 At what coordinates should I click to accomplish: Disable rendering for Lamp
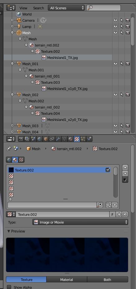(128, 26)
